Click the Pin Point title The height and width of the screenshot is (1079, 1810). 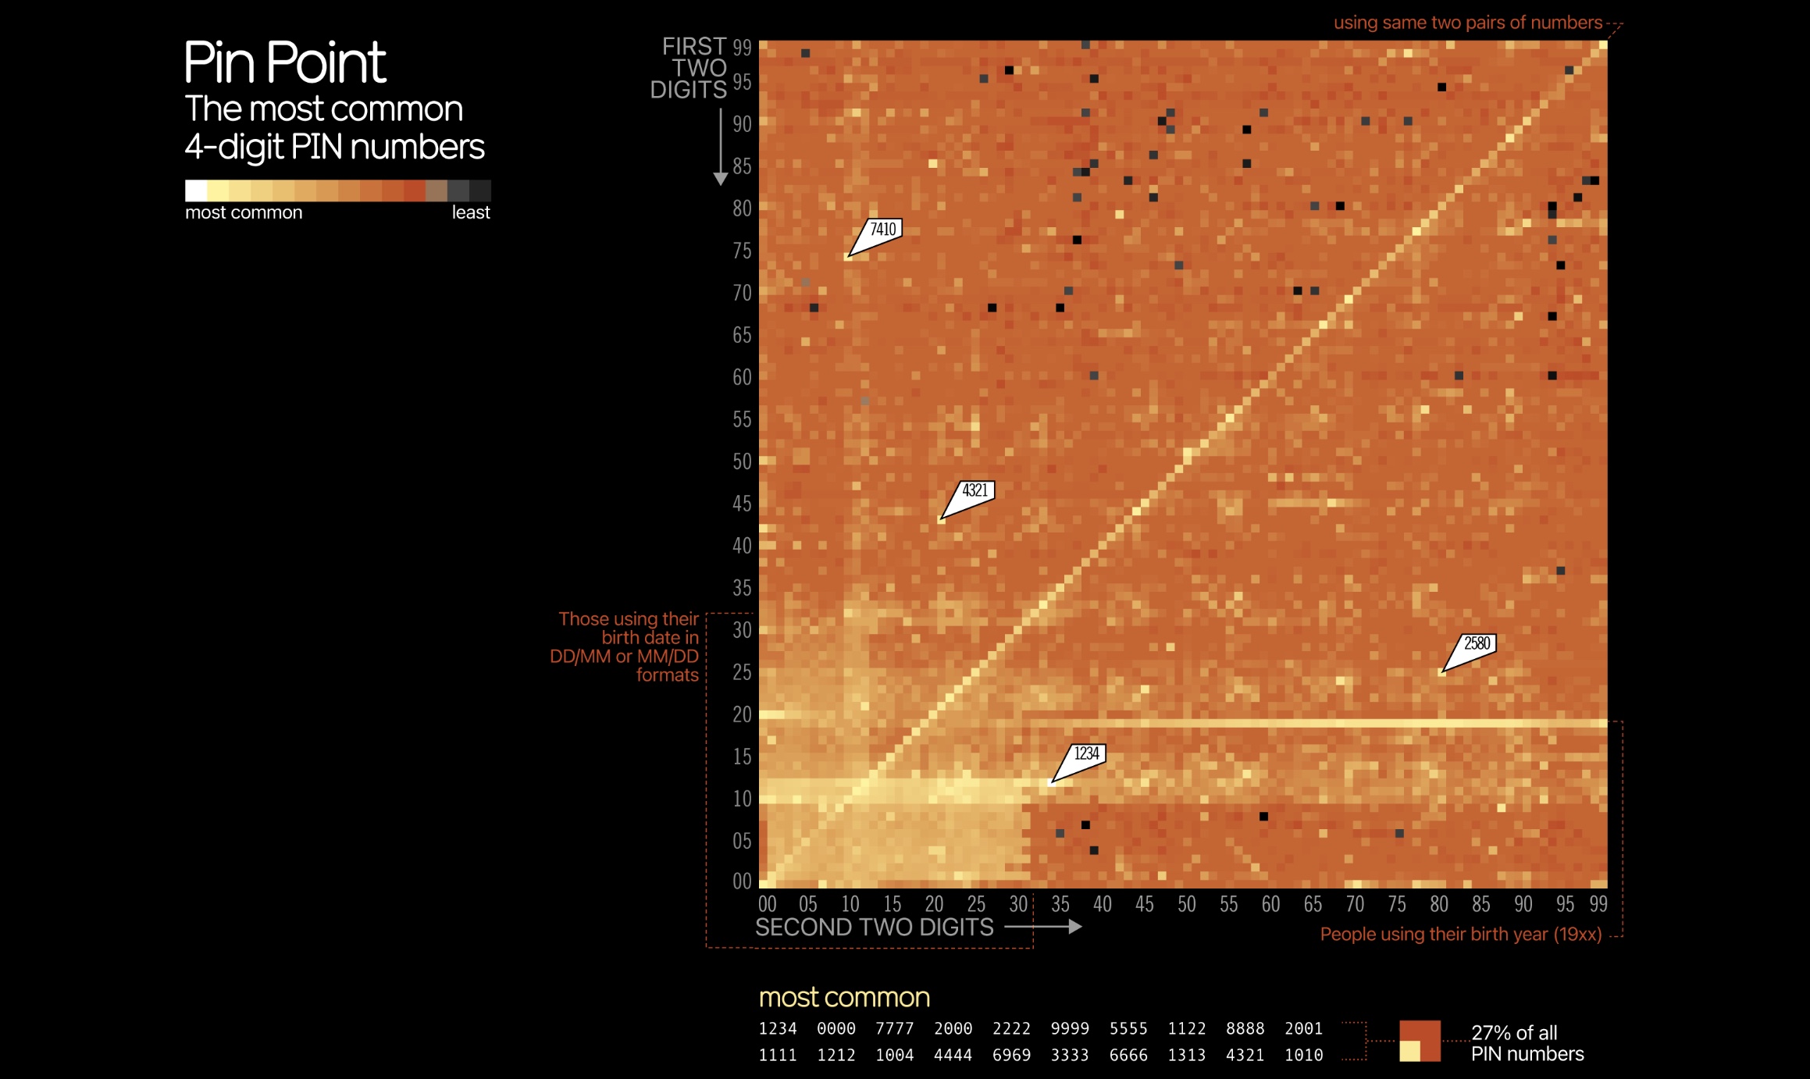point(285,62)
